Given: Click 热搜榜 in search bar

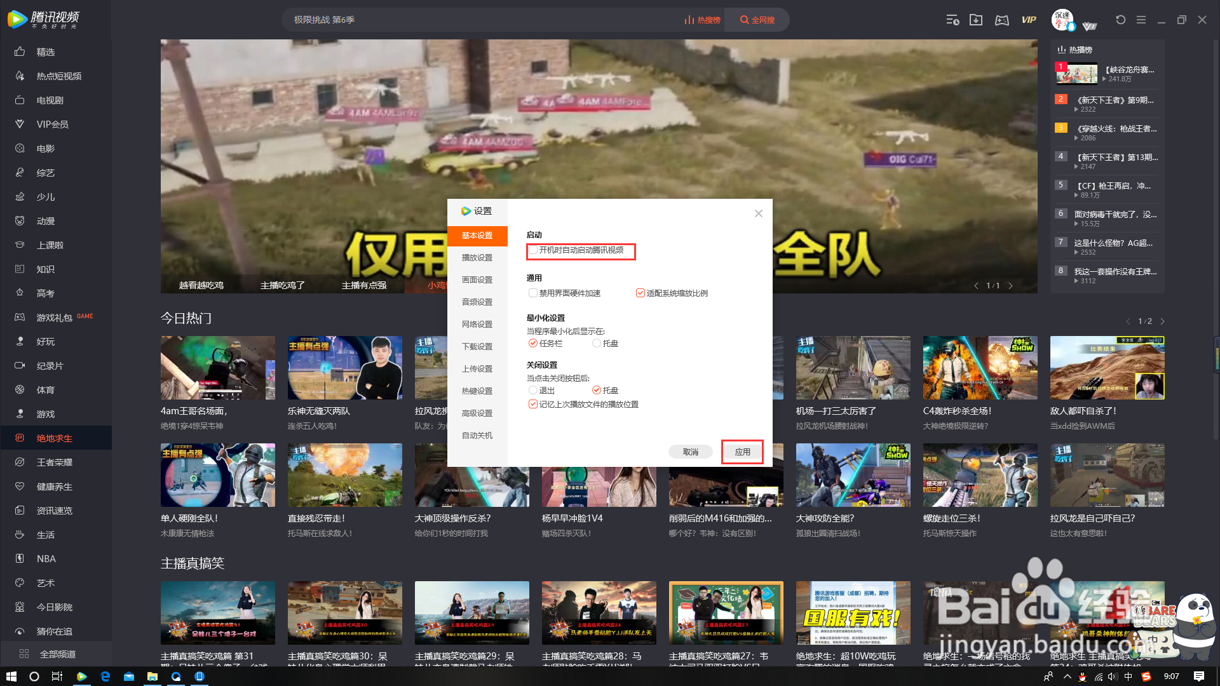Looking at the screenshot, I should click(x=702, y=20).
